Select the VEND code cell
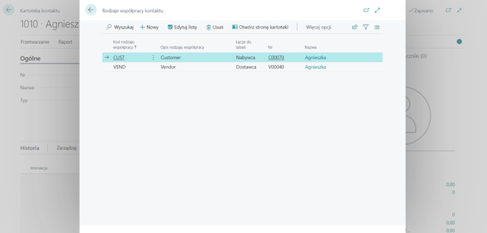The height and width of the screenshot is (233, 487). click(119, 67)
